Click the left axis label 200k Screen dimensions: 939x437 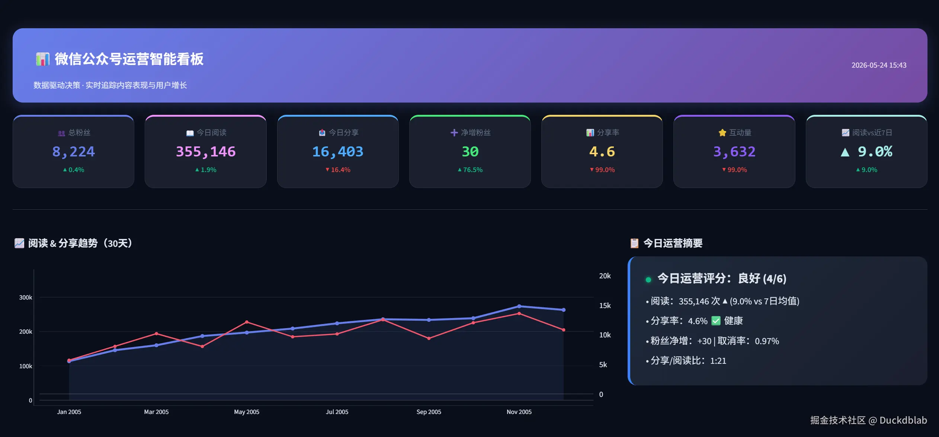(26, 331)
